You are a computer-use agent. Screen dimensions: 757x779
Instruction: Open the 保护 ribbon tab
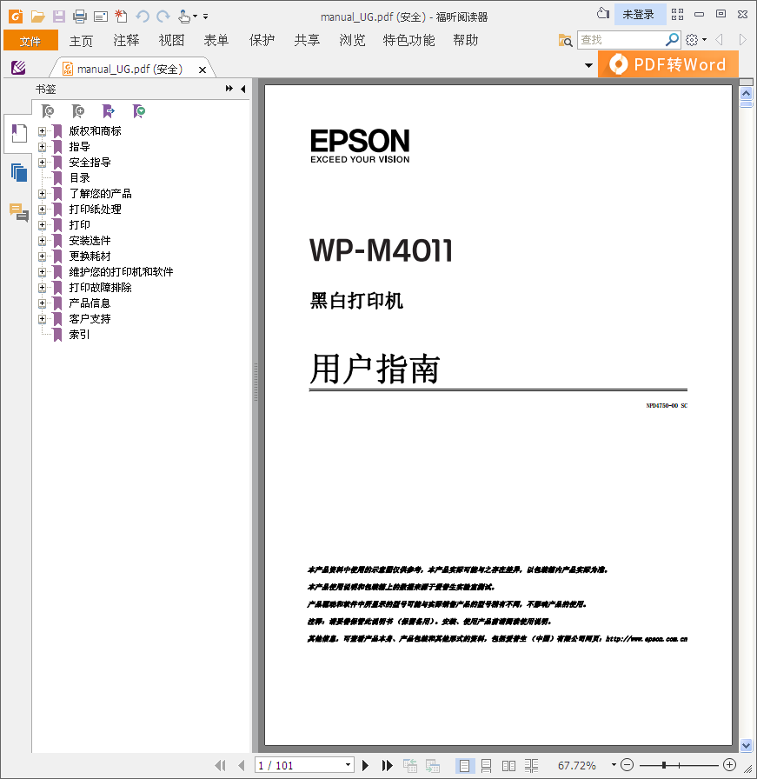[262, 41]
